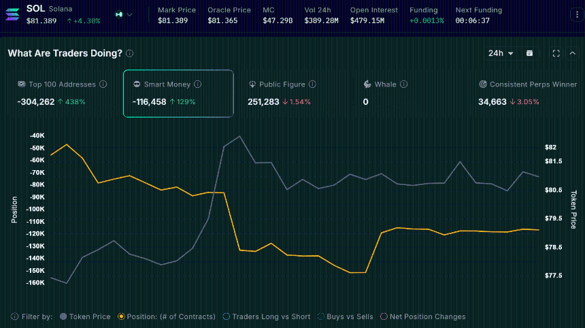Click the Public Figure category icon

[x=252, y=84]
